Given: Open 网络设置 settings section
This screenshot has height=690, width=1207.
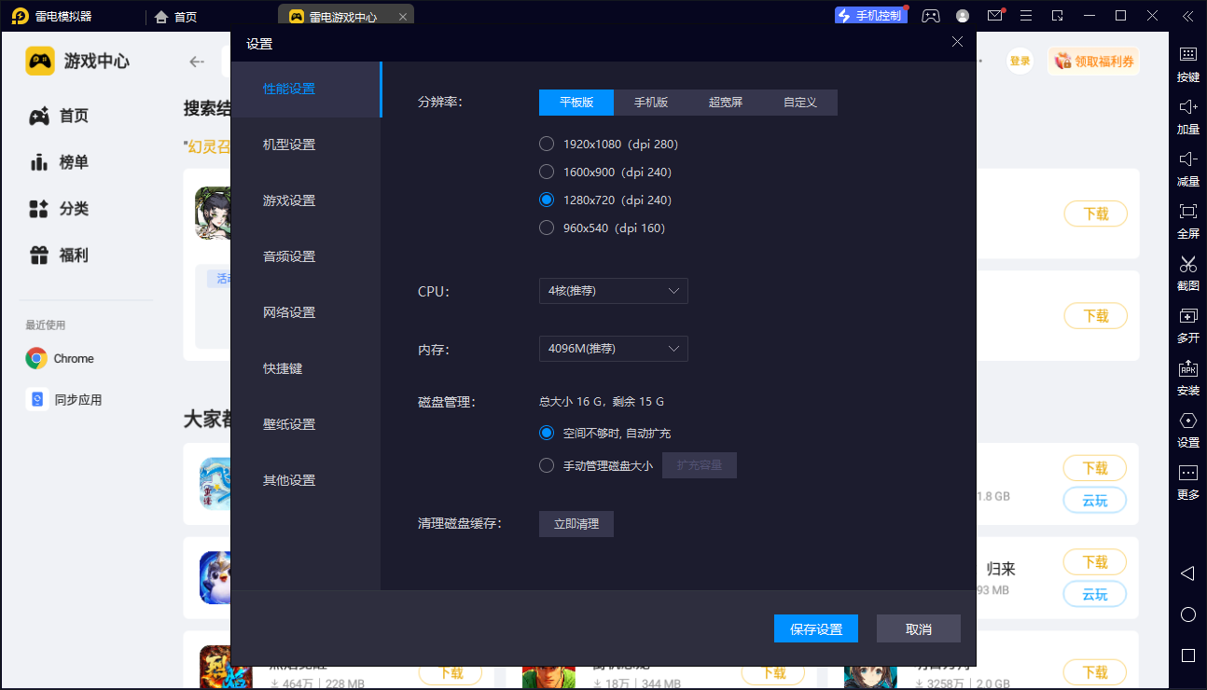Looking at the screenshot, I should (306, 312).
